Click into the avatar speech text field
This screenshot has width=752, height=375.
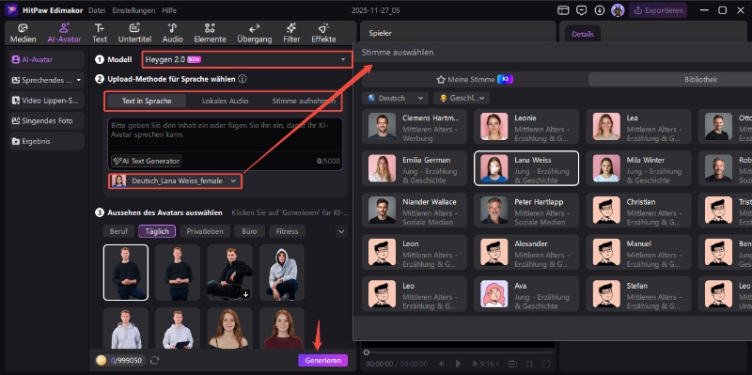225,135
